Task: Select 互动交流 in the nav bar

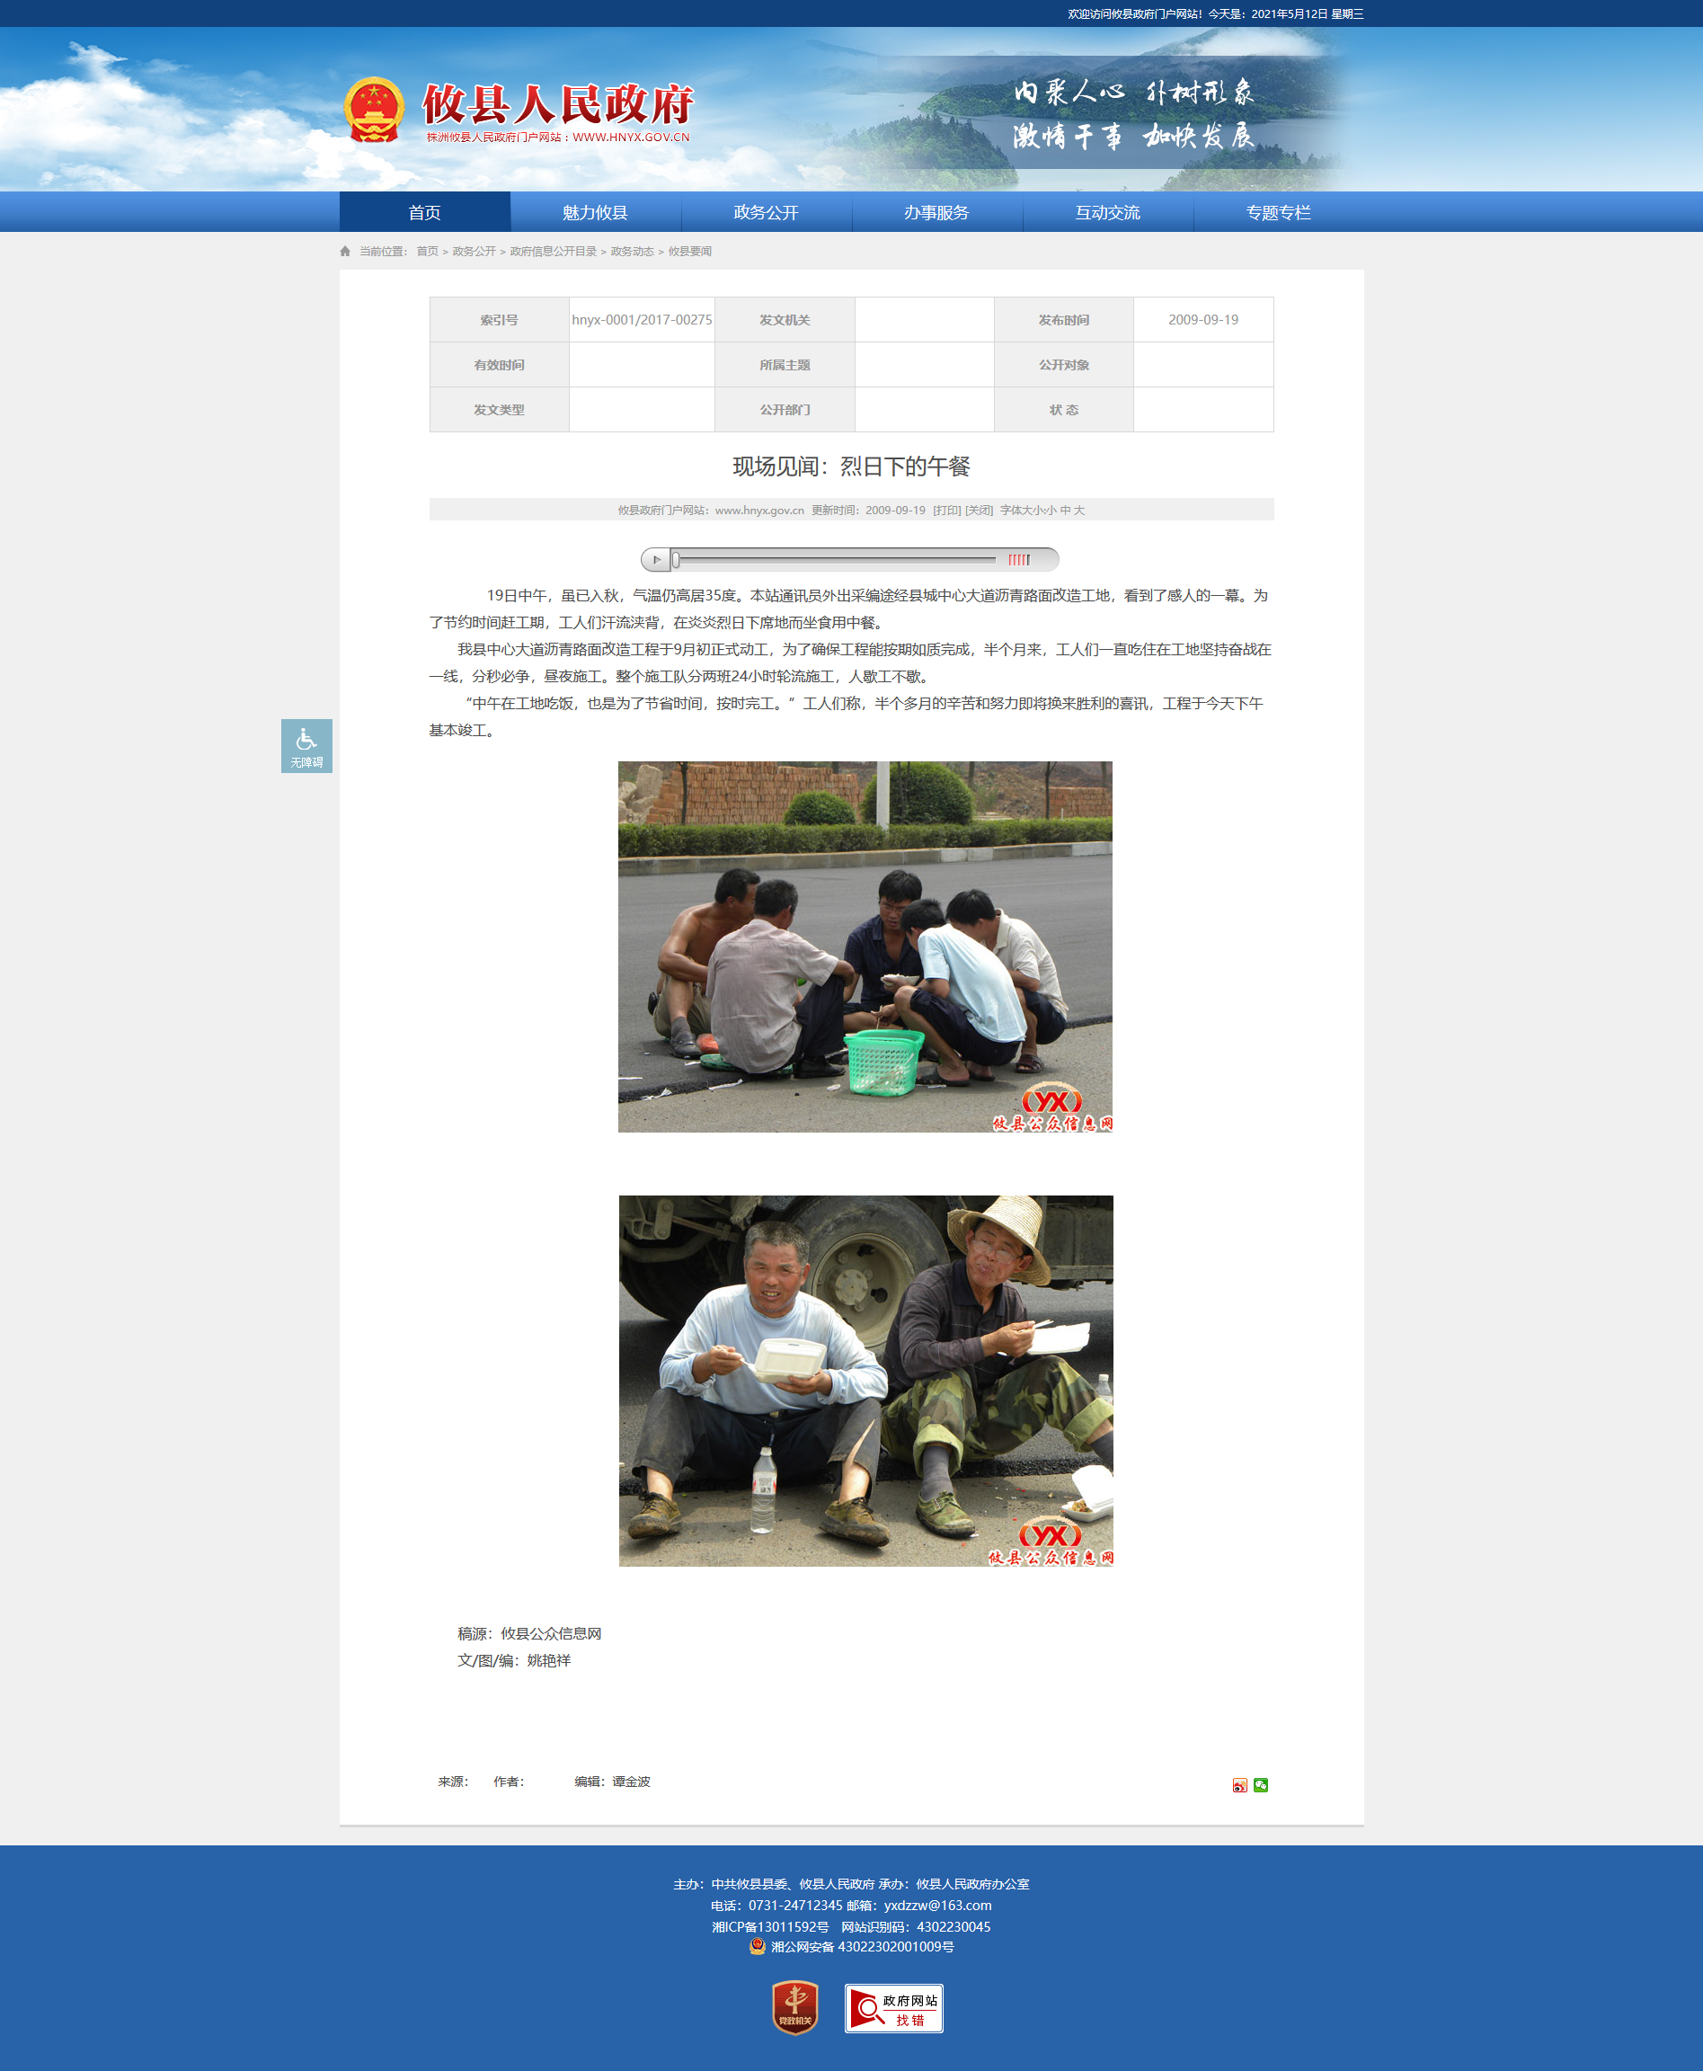Action: tap(1106, 212)
